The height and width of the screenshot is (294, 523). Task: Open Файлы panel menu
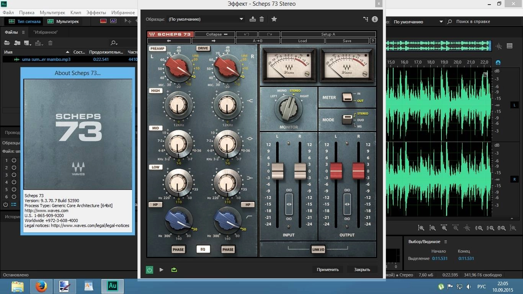(23, 32)
